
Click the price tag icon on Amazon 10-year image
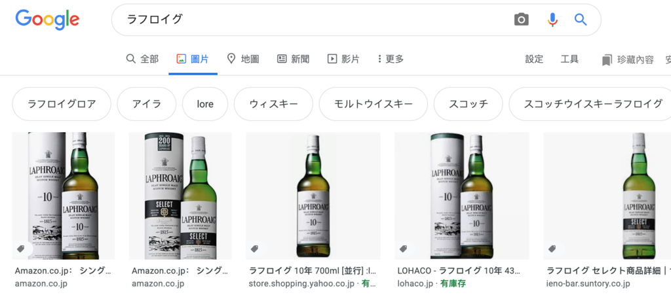point(20,249)
